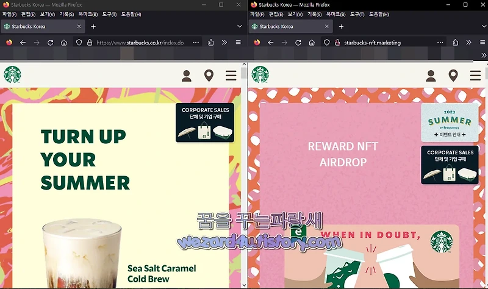Click Back arrow in right Firefox window
Viewport: 488px width, 289px height.
coord(270,43)
